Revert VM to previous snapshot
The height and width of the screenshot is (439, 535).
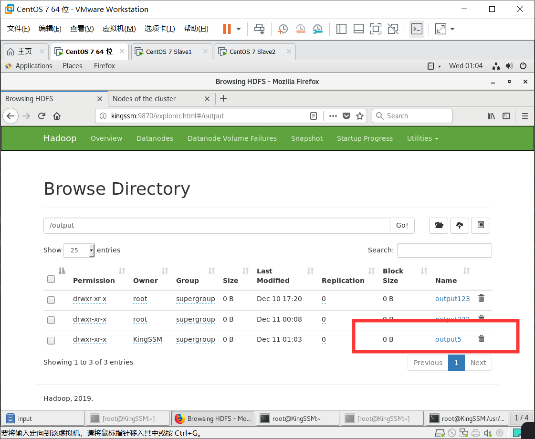pyautogui.click(x=300, y=29)
